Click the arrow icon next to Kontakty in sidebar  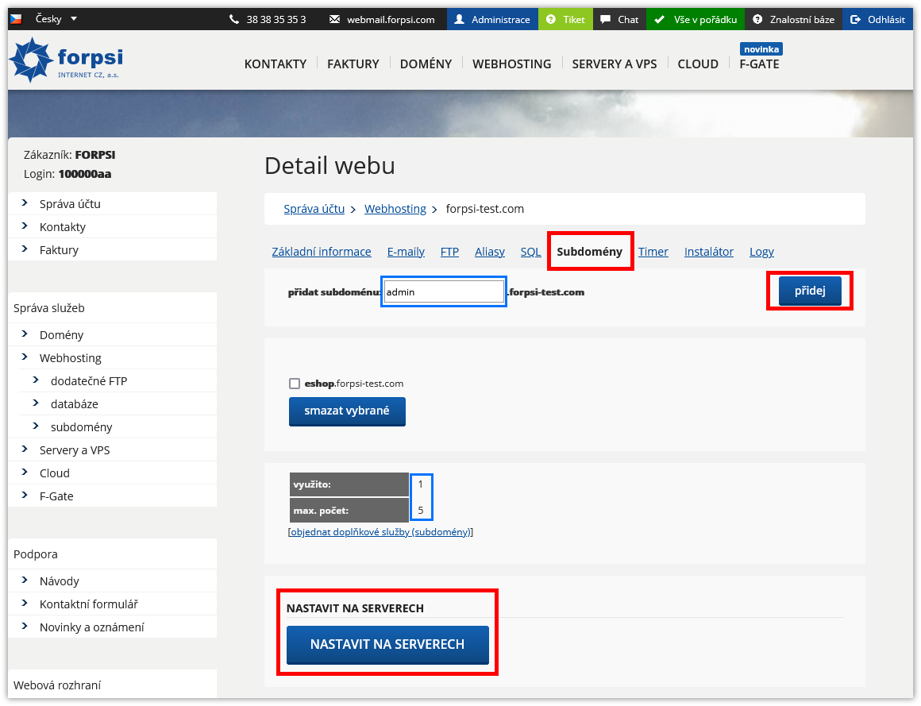click(x=25, y=226)
